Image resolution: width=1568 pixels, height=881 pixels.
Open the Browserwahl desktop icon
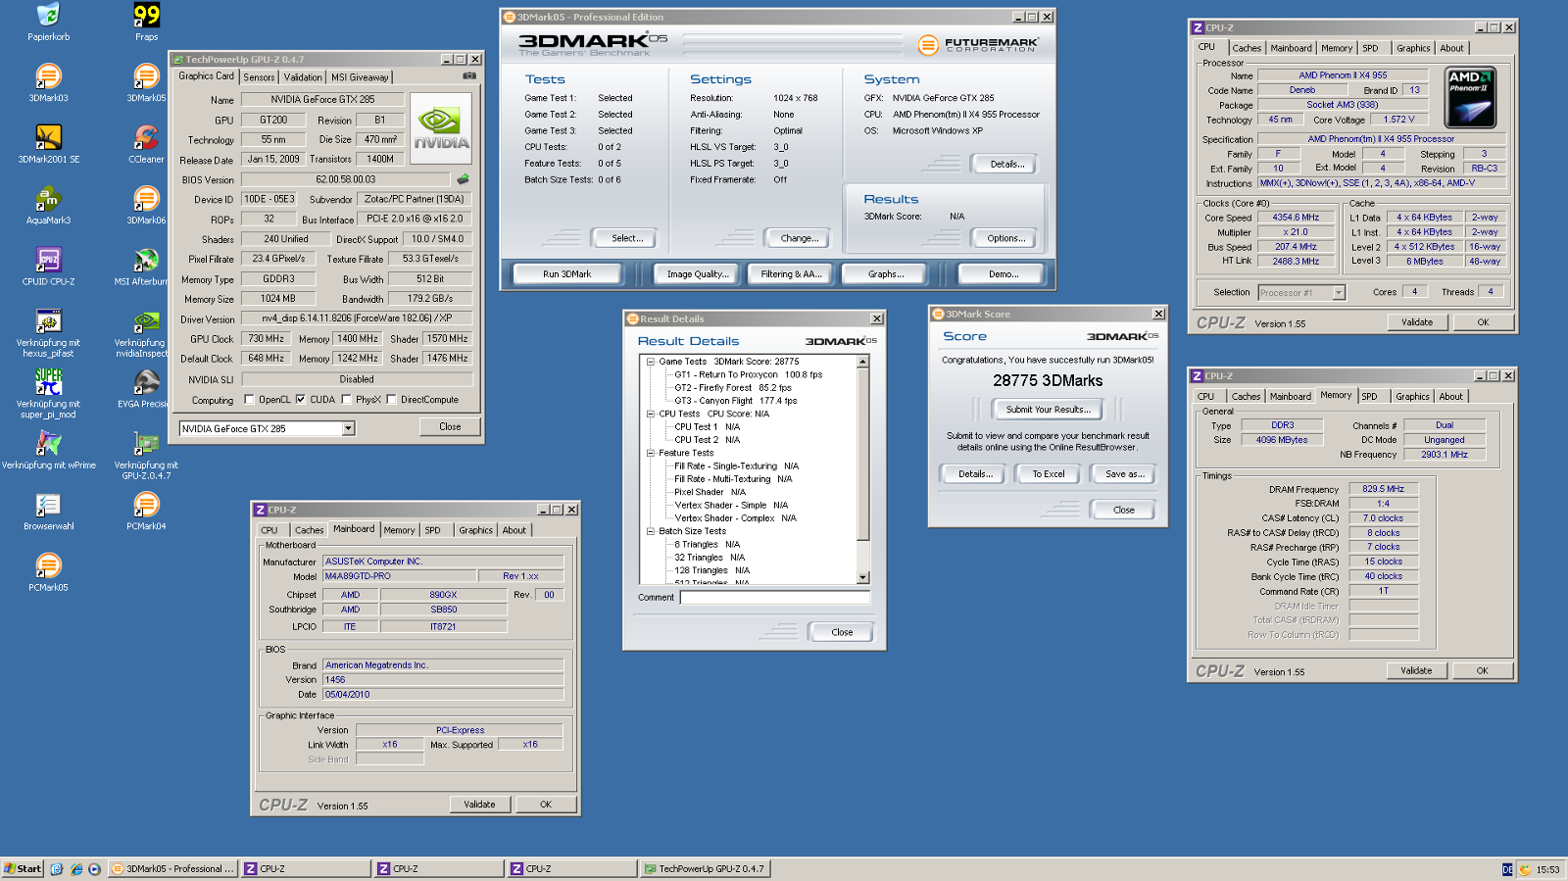click(x=48, y=505)
